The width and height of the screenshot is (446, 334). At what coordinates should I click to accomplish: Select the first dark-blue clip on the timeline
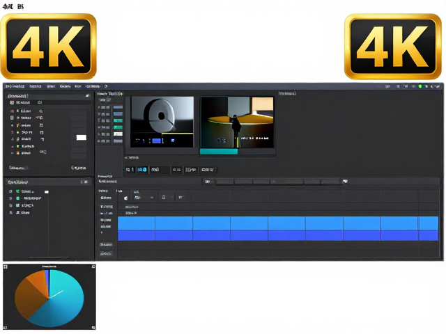tap(137, 235)
